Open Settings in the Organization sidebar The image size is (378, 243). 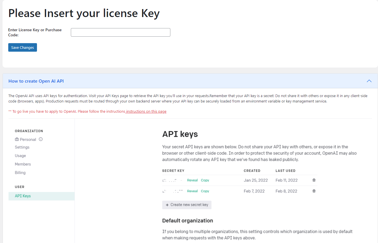tap(22, 147)
